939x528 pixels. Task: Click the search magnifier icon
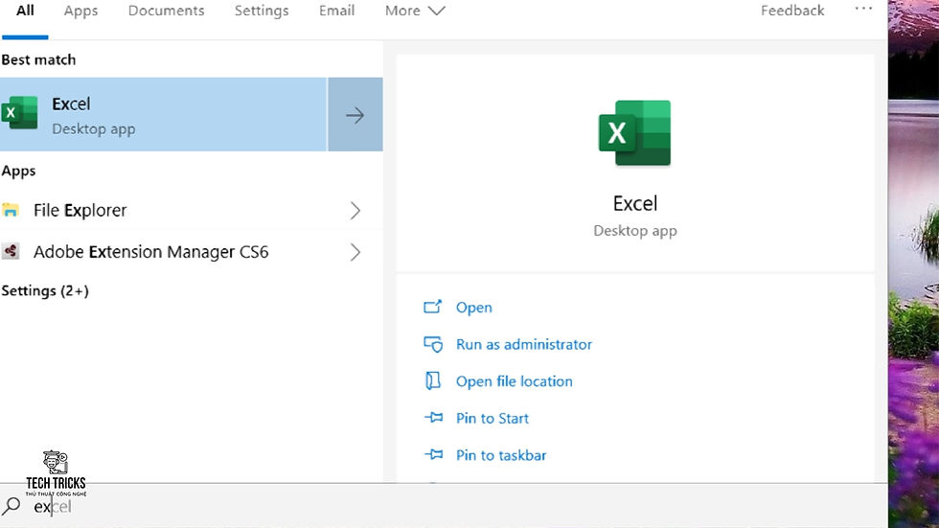[11, 507]
